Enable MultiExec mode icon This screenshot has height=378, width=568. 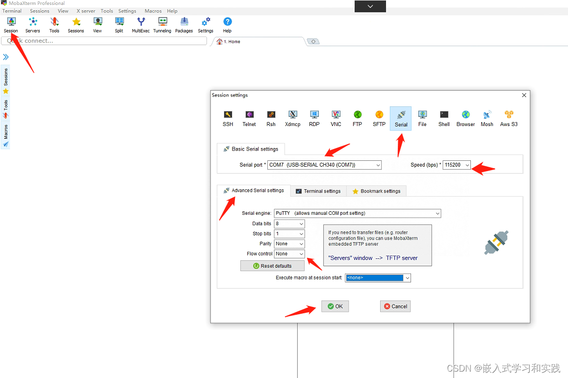(x=141, y=25)
